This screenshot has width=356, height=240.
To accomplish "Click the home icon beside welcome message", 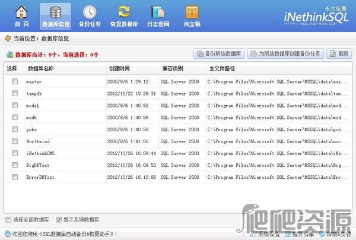I will coord(8,233).
